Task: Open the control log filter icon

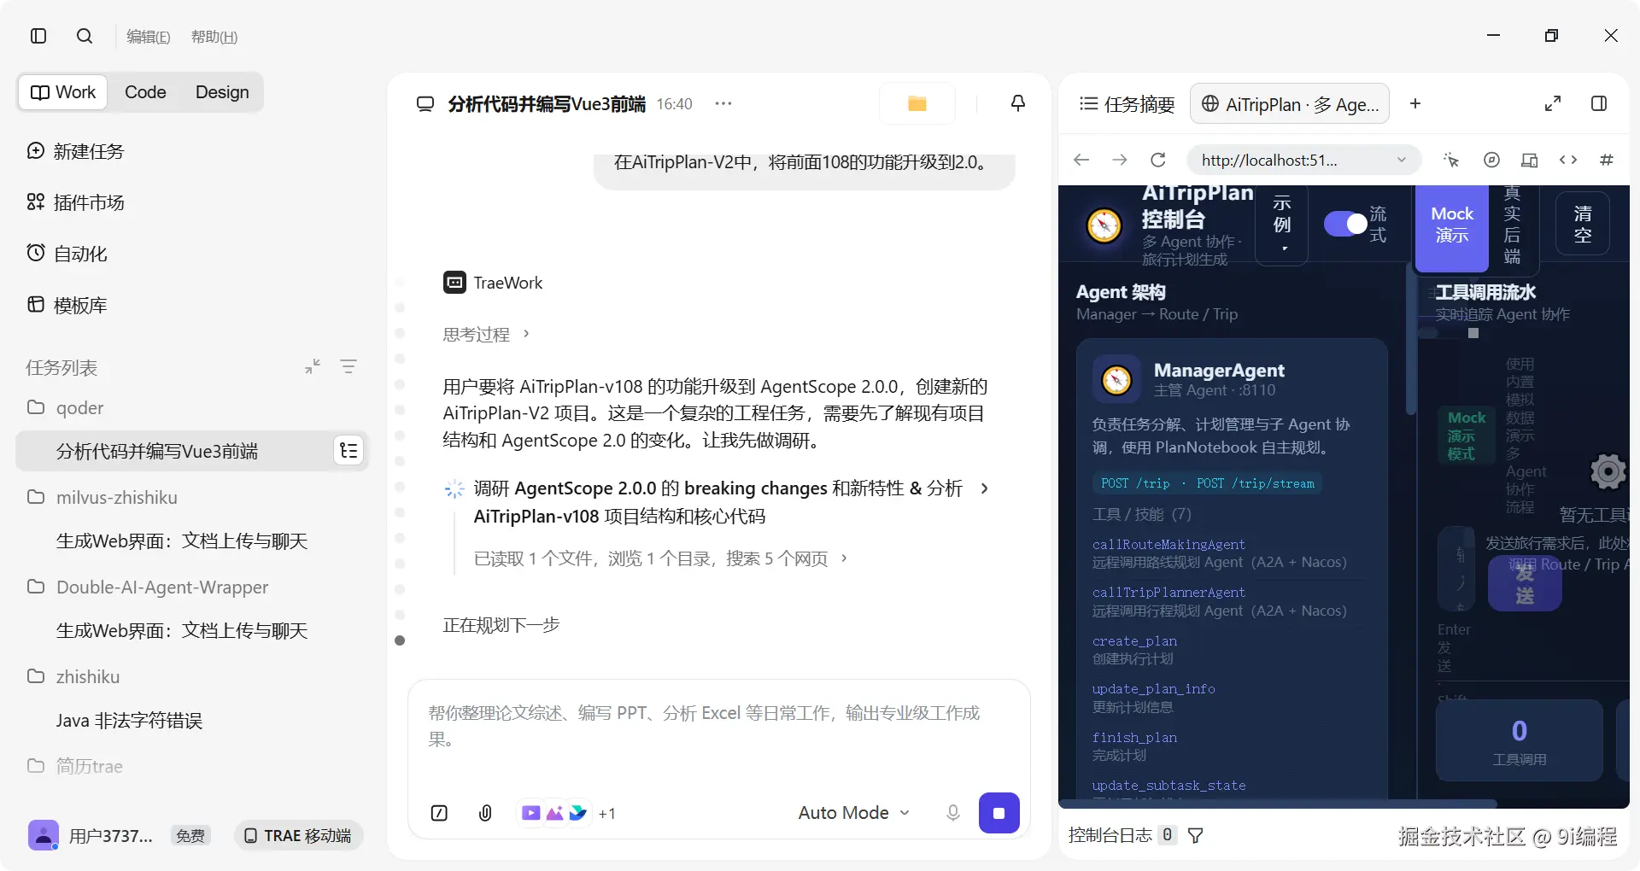Action: tap(1196, 835)
